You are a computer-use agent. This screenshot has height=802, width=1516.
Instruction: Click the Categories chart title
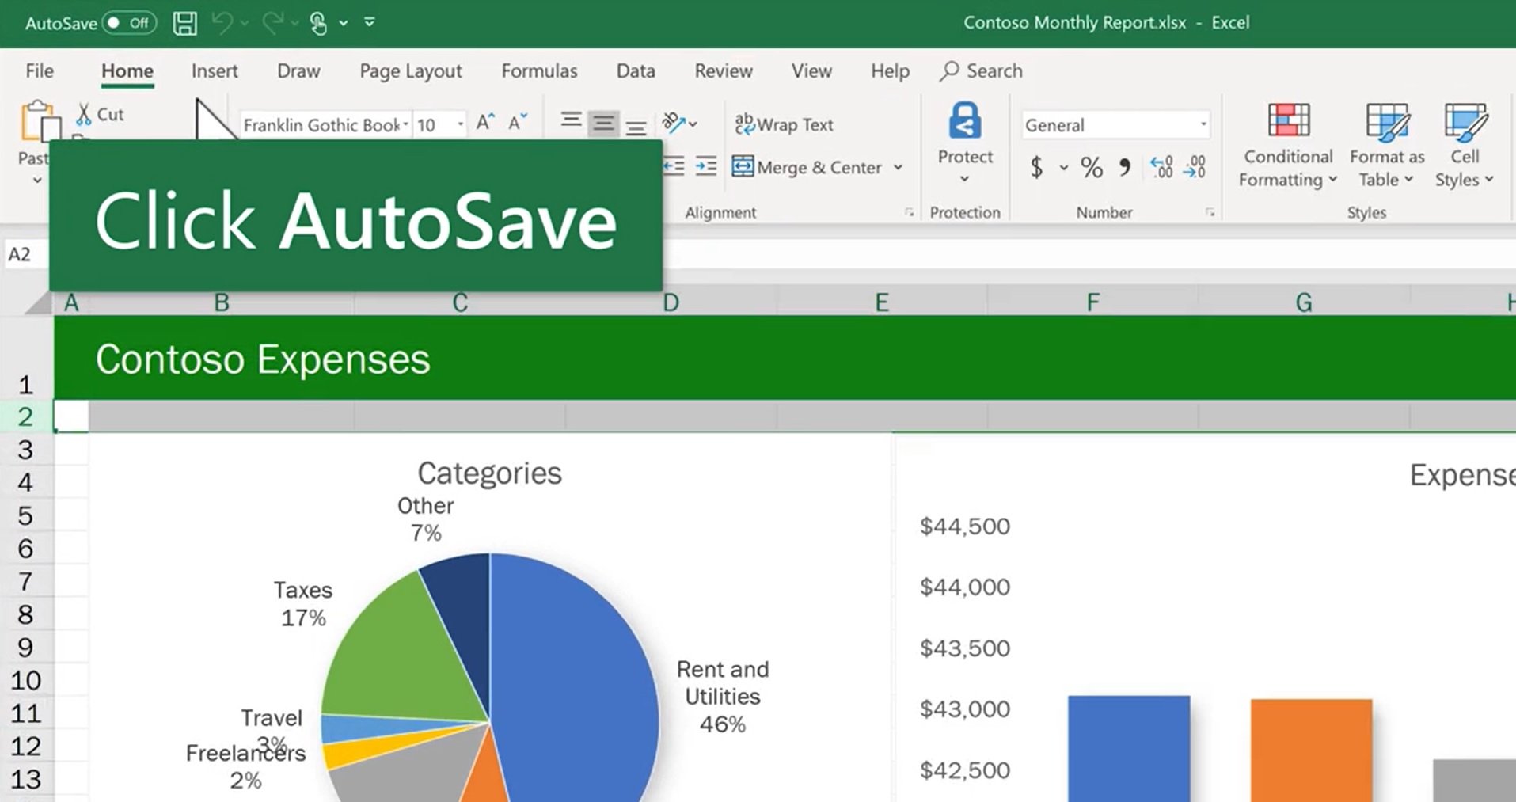pyautogui.click(x=489, y=473)
